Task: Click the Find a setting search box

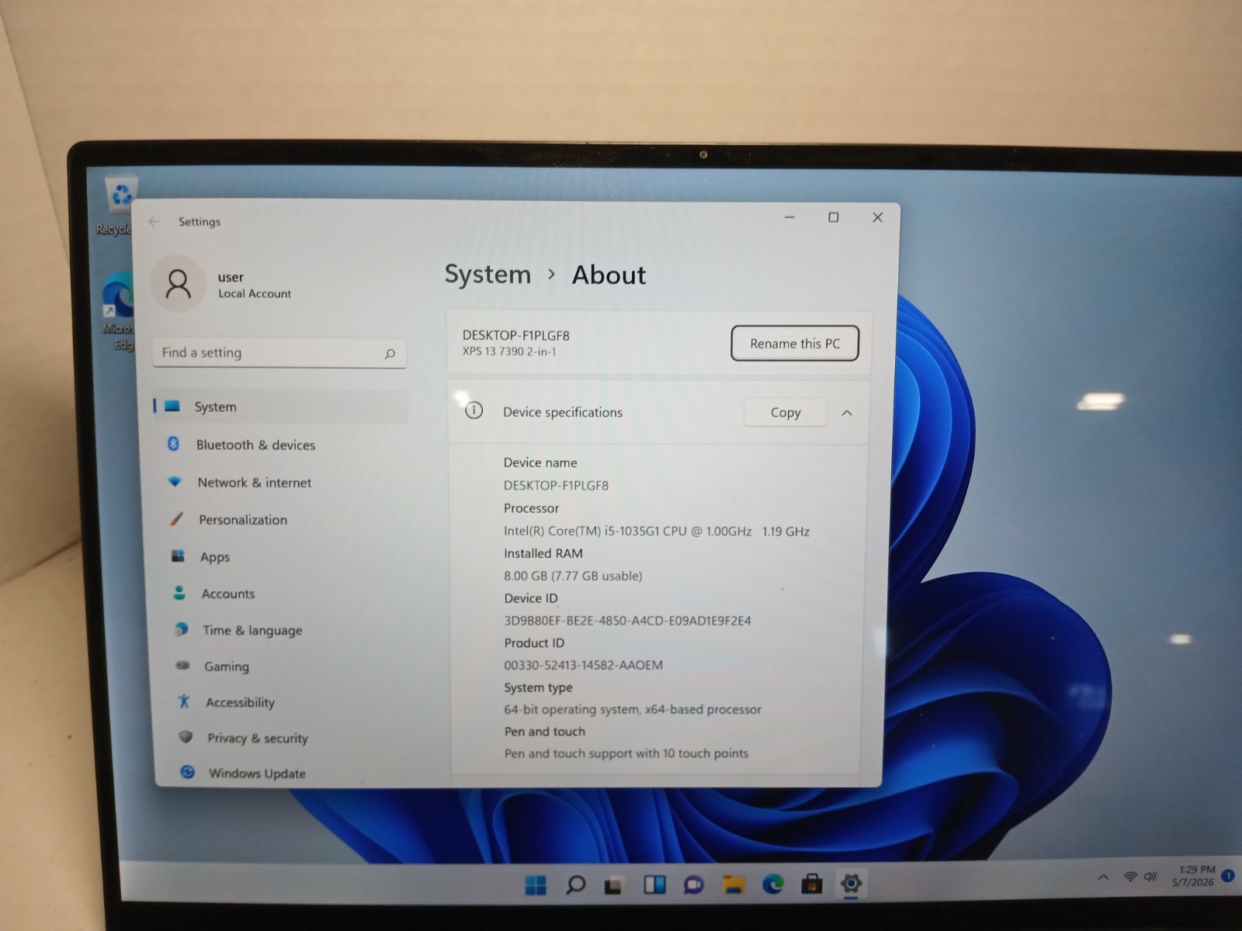Action: (x=279, y=353)
